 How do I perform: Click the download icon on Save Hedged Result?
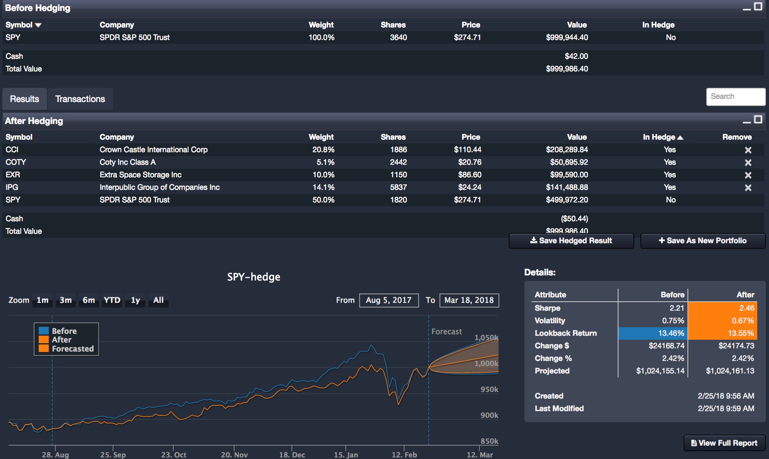[x=534, y=240]
